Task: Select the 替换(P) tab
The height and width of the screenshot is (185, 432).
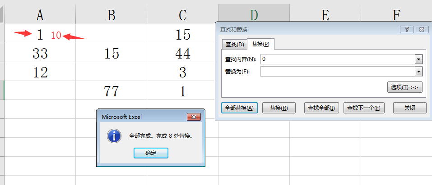Action: pyautogui.click(x=260, y=44)
